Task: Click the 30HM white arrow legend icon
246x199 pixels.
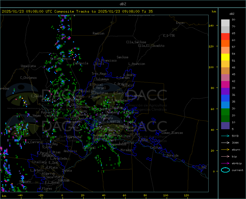Action: (x=225, y=143)
